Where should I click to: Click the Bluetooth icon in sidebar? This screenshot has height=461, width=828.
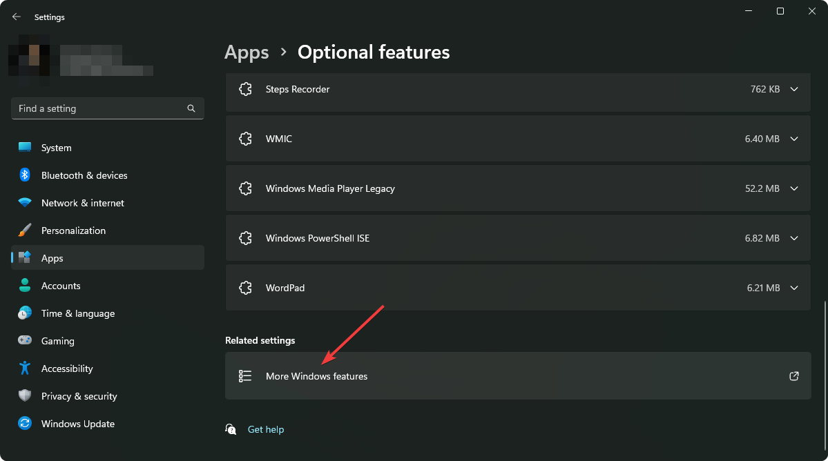(x=25, y=175)
